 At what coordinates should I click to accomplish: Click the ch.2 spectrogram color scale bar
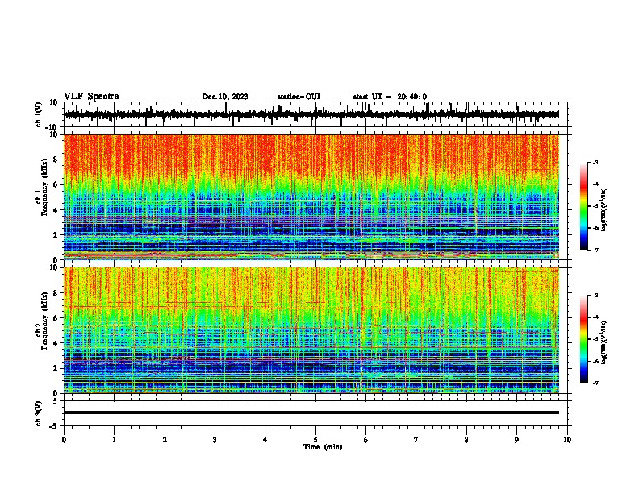(583, 339)
